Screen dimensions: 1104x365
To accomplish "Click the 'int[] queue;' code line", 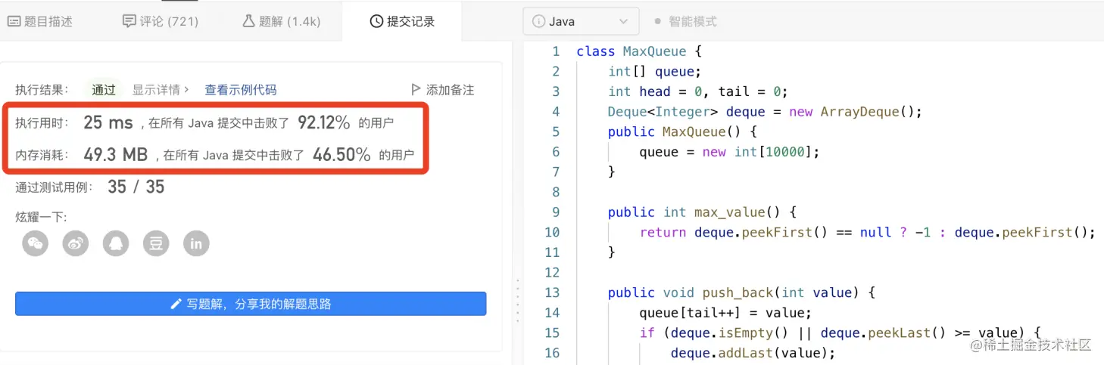I will 654,72.
